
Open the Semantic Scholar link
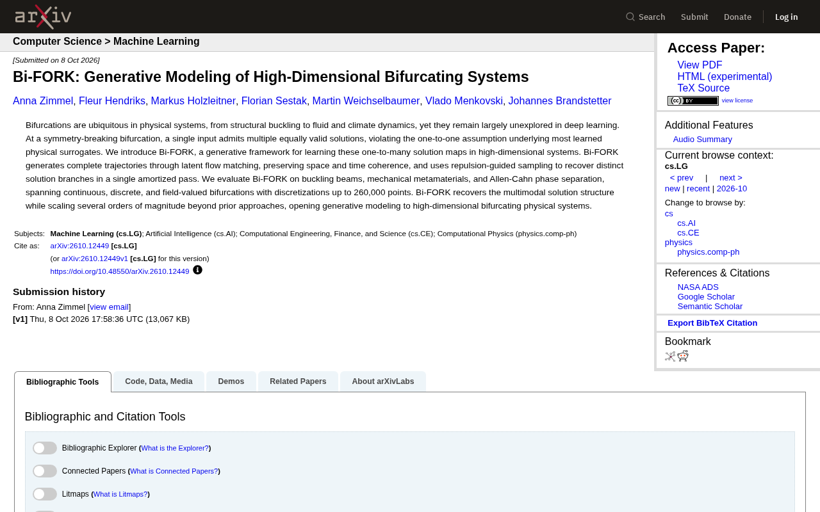tap(710, 307)
